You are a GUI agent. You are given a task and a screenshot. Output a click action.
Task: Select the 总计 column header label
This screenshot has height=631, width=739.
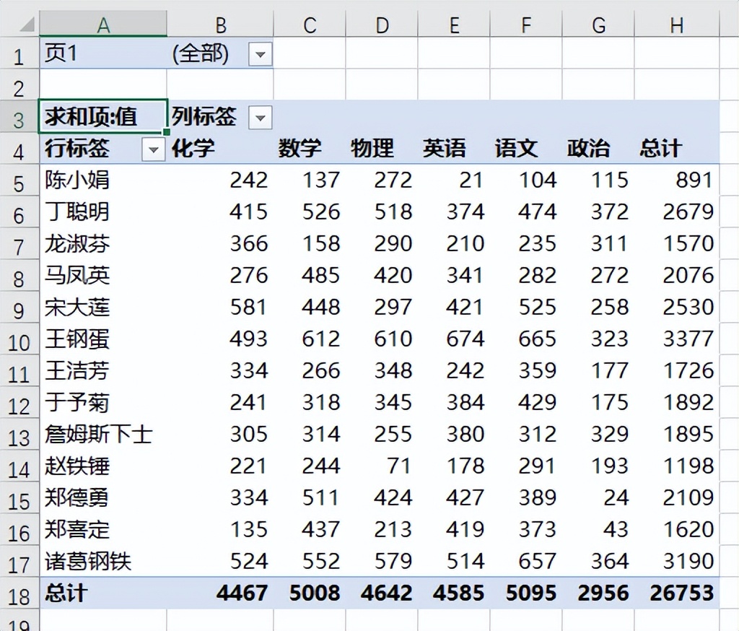pos(660,149)
